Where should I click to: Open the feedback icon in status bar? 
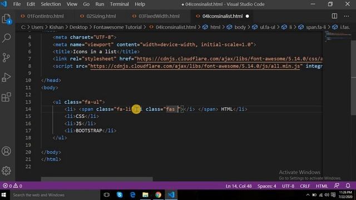tap(337, 186)
